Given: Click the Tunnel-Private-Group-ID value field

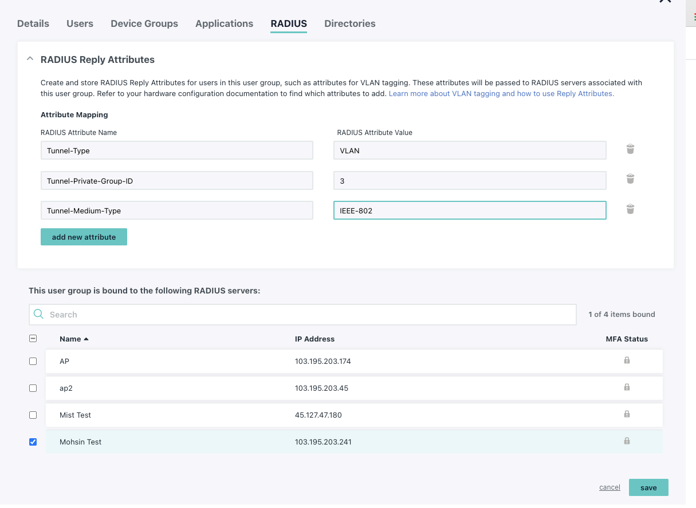Looking at the screenshot, I should point(469,181).
